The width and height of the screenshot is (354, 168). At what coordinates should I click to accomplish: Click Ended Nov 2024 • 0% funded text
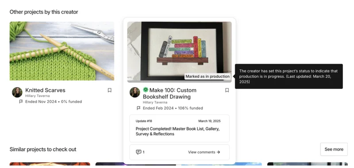[54, 102]
